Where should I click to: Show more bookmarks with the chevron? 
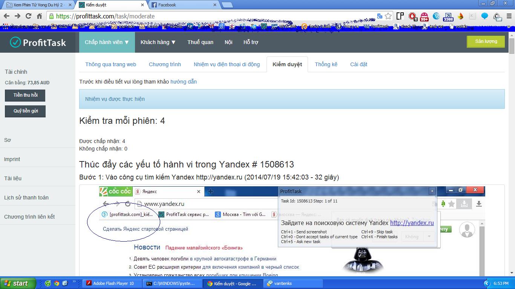[x=509, y=27]
